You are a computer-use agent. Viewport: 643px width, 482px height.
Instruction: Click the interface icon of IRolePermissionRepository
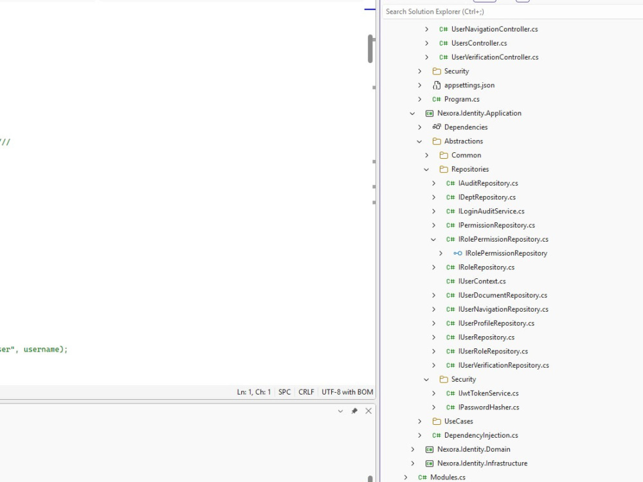(458, 253)
